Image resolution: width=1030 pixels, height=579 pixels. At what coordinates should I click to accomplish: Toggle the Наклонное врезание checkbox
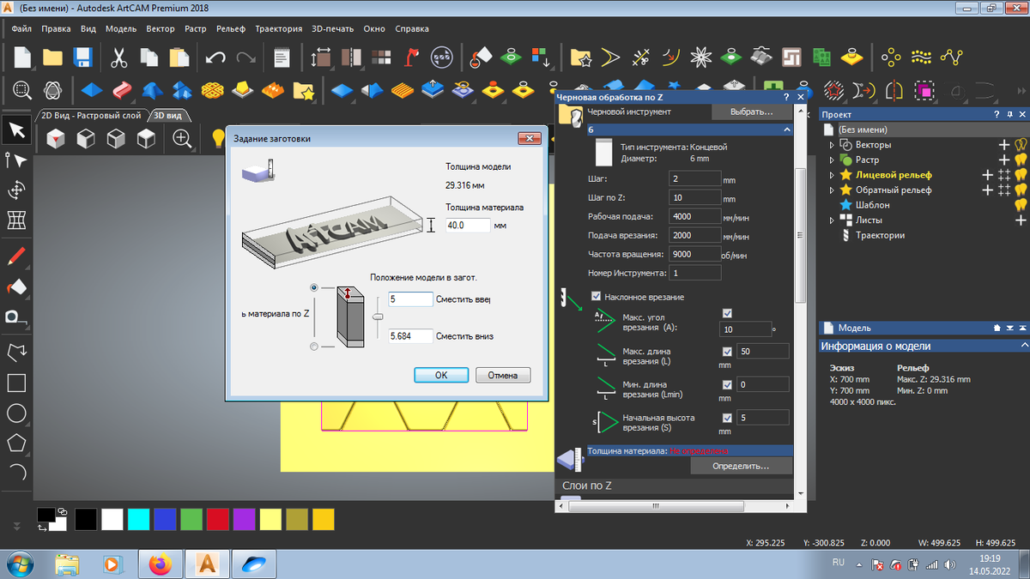coord(597,297)
